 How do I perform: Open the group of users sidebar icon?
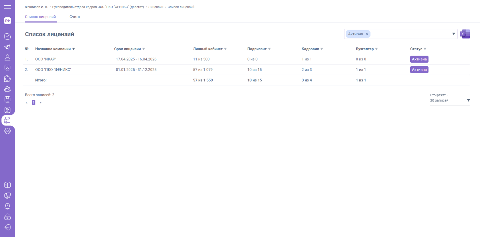(x=7, y=89)
